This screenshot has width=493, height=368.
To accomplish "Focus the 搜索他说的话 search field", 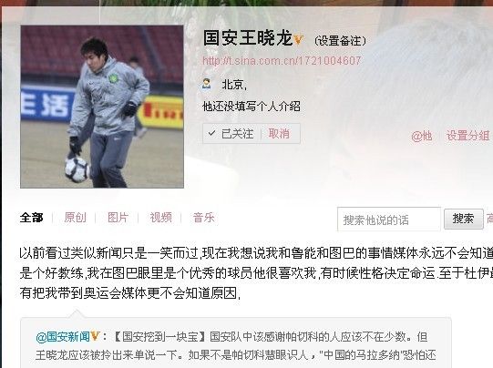I will tap(389, 219).
